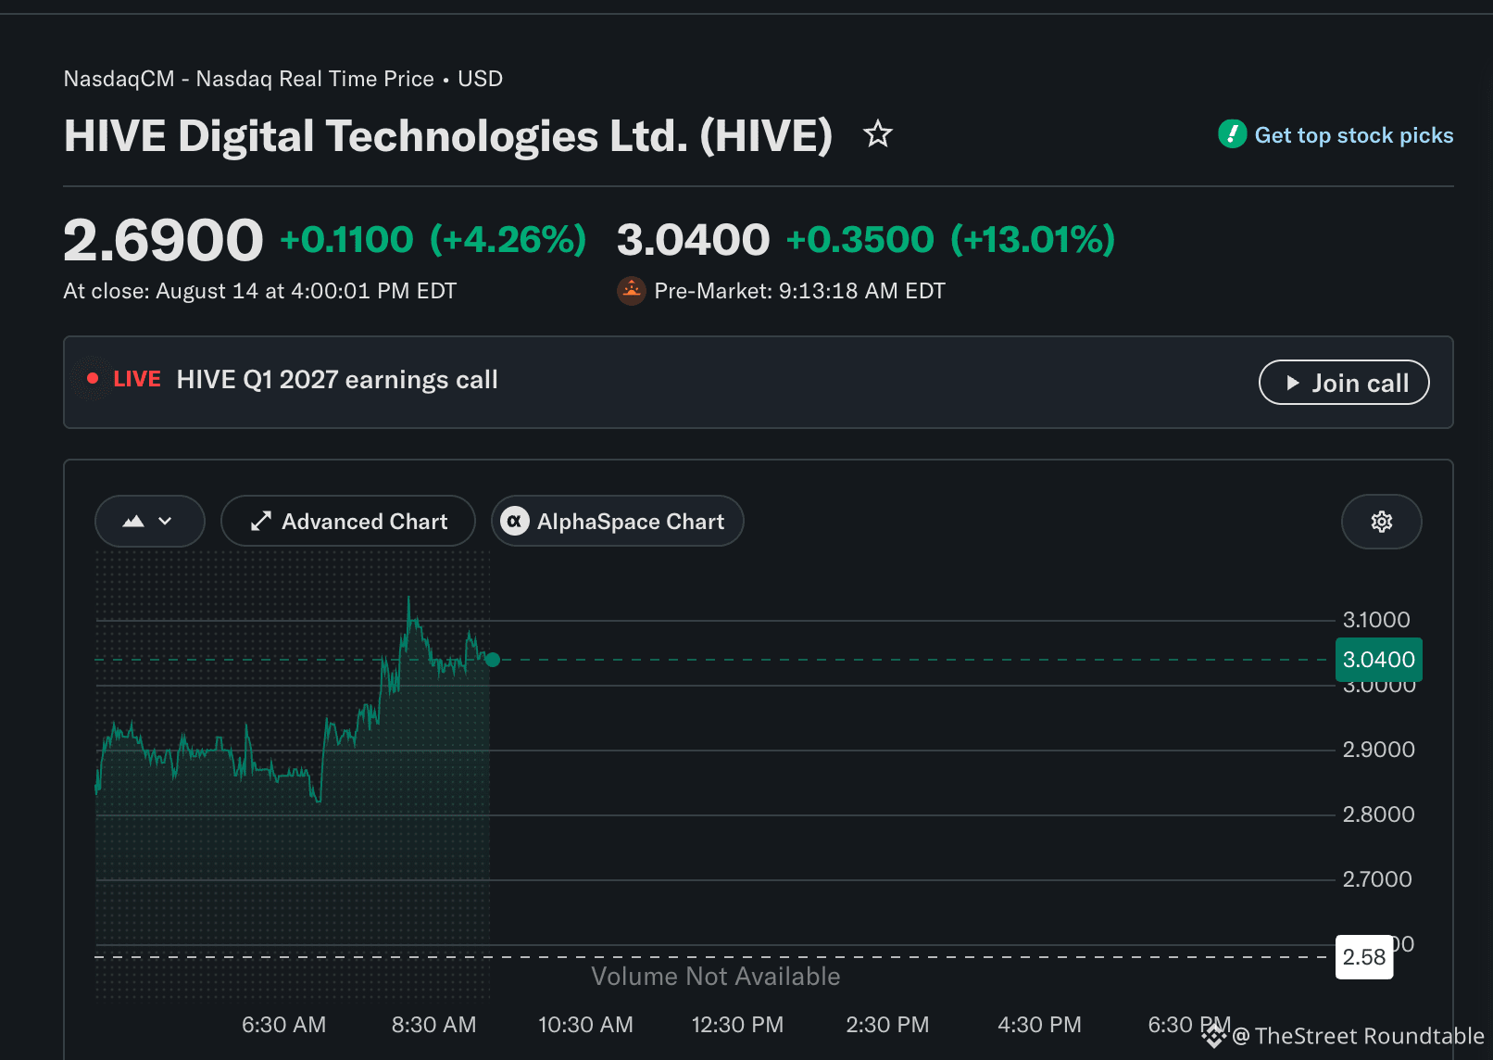
Task: Open the chart type dropdown
Action: pyautogui.click(x=150, y=522)
